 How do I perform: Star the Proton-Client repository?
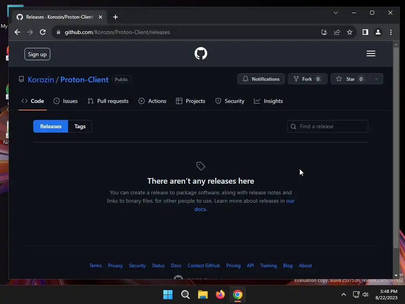[x=350, y=79]
